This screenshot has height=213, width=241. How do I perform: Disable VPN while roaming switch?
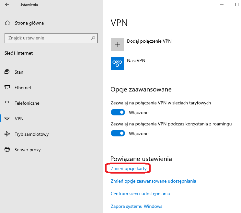click(118, 133)
